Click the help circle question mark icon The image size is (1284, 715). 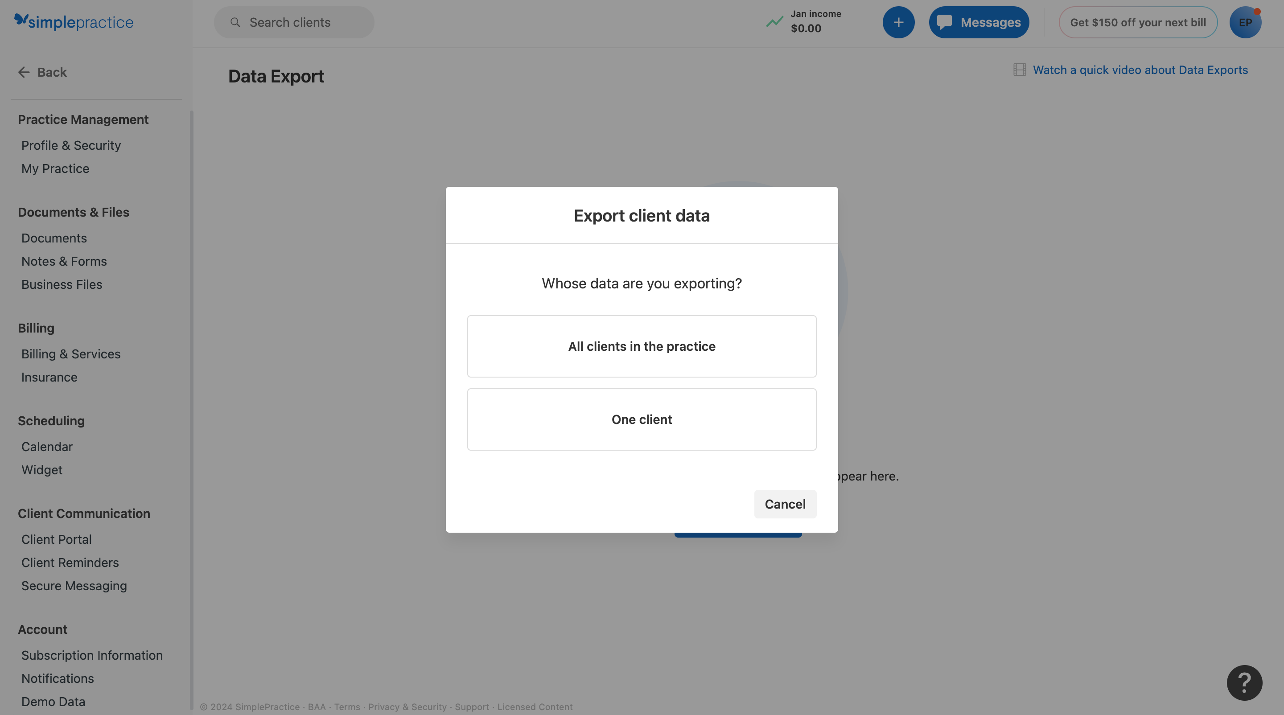coord(1244,682)
